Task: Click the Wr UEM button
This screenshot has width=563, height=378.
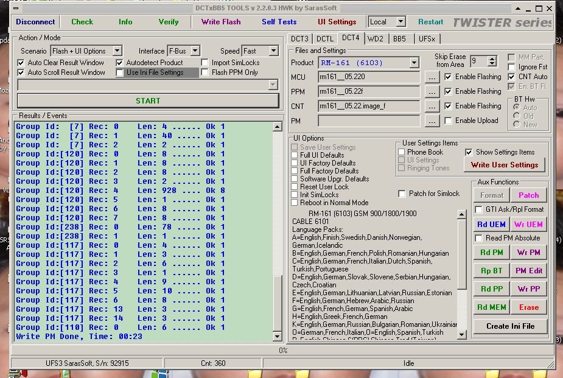Action: tap(528, 224)
